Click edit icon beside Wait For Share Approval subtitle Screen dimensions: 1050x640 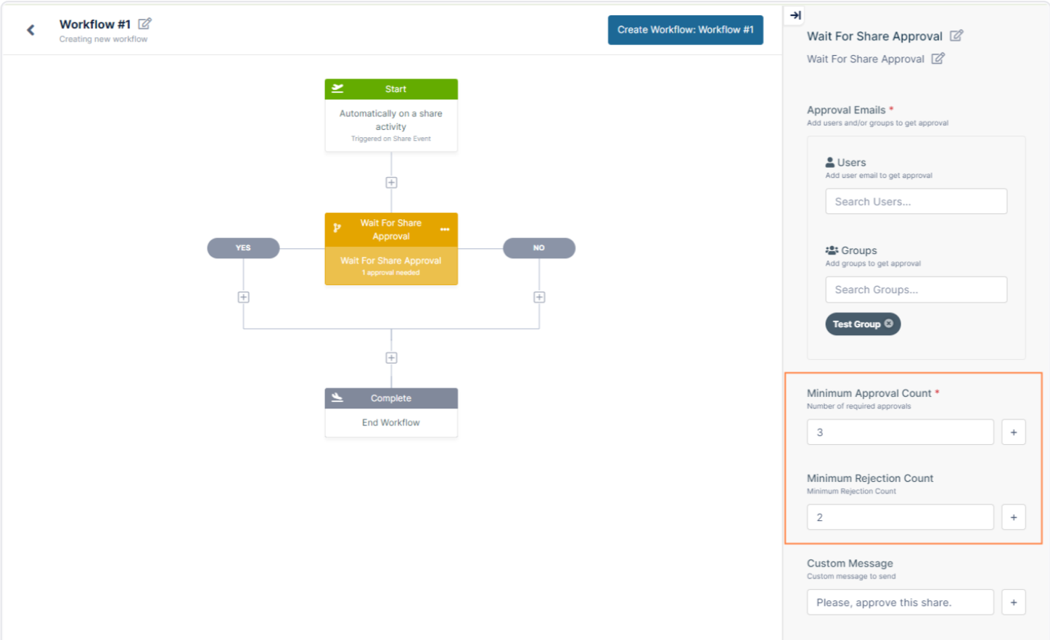[x=938, y=59]
